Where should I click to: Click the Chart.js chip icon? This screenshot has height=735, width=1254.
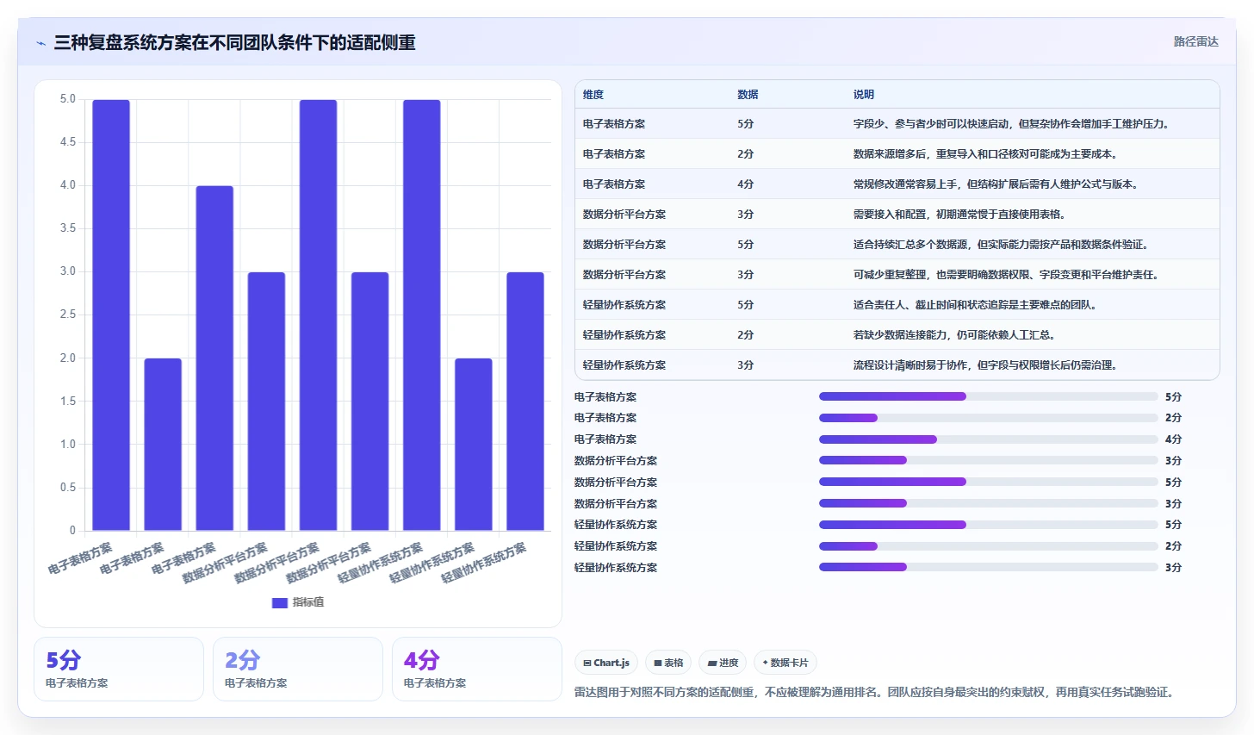tap(587, 663)
